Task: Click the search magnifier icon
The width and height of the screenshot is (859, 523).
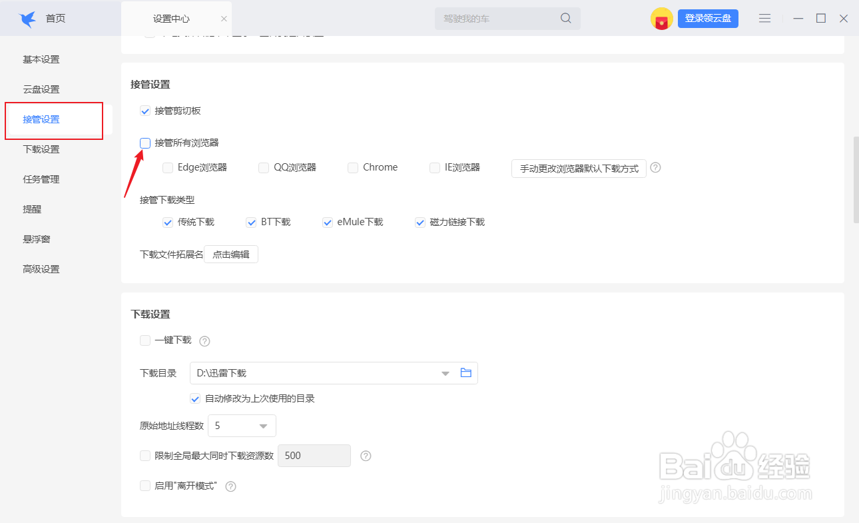Action: coord(565,18)
